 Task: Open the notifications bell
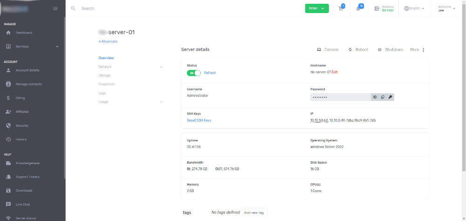pyautogui.click(x=359, y=8)
